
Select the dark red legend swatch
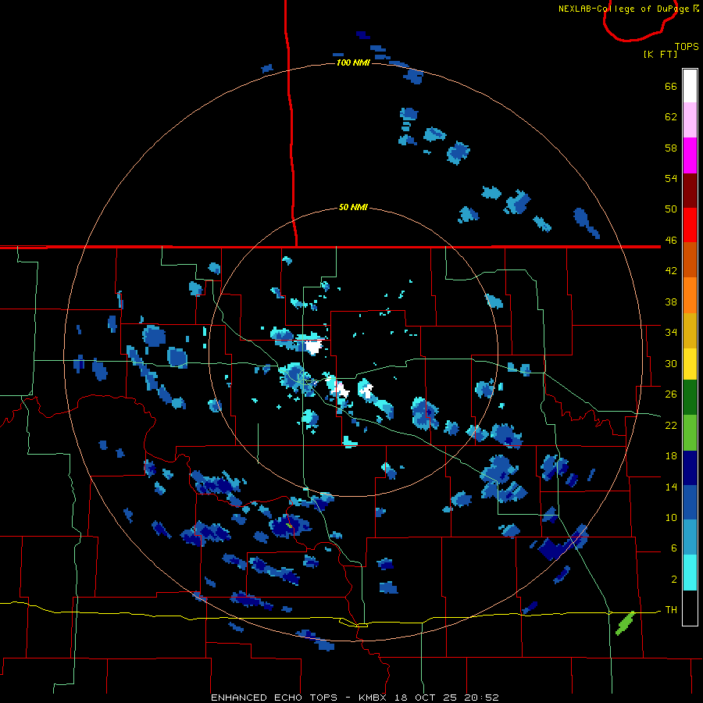690,191
